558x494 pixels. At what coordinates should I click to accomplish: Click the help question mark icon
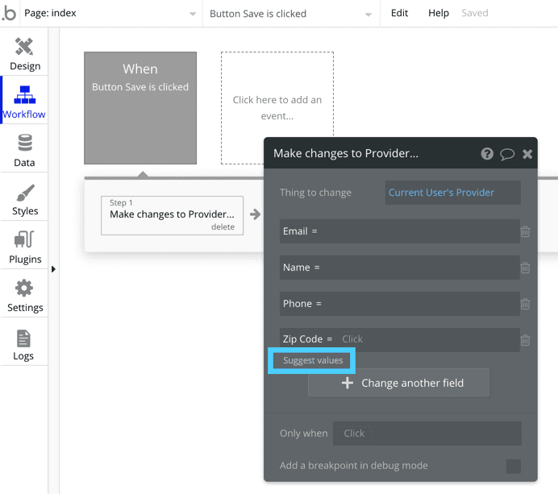pyautogui.click(x=487, y=154)
